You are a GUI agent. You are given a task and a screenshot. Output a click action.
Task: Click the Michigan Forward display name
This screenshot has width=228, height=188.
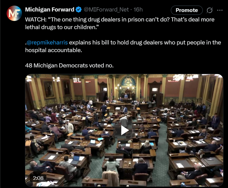pos(49,10)
